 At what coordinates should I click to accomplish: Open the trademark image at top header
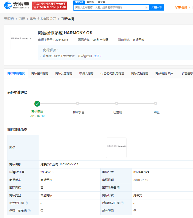tap(21, 40)
